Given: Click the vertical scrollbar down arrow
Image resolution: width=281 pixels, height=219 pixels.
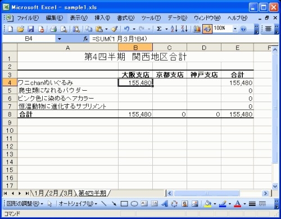Looking at the screenshot, I should [x=275, y=186].
